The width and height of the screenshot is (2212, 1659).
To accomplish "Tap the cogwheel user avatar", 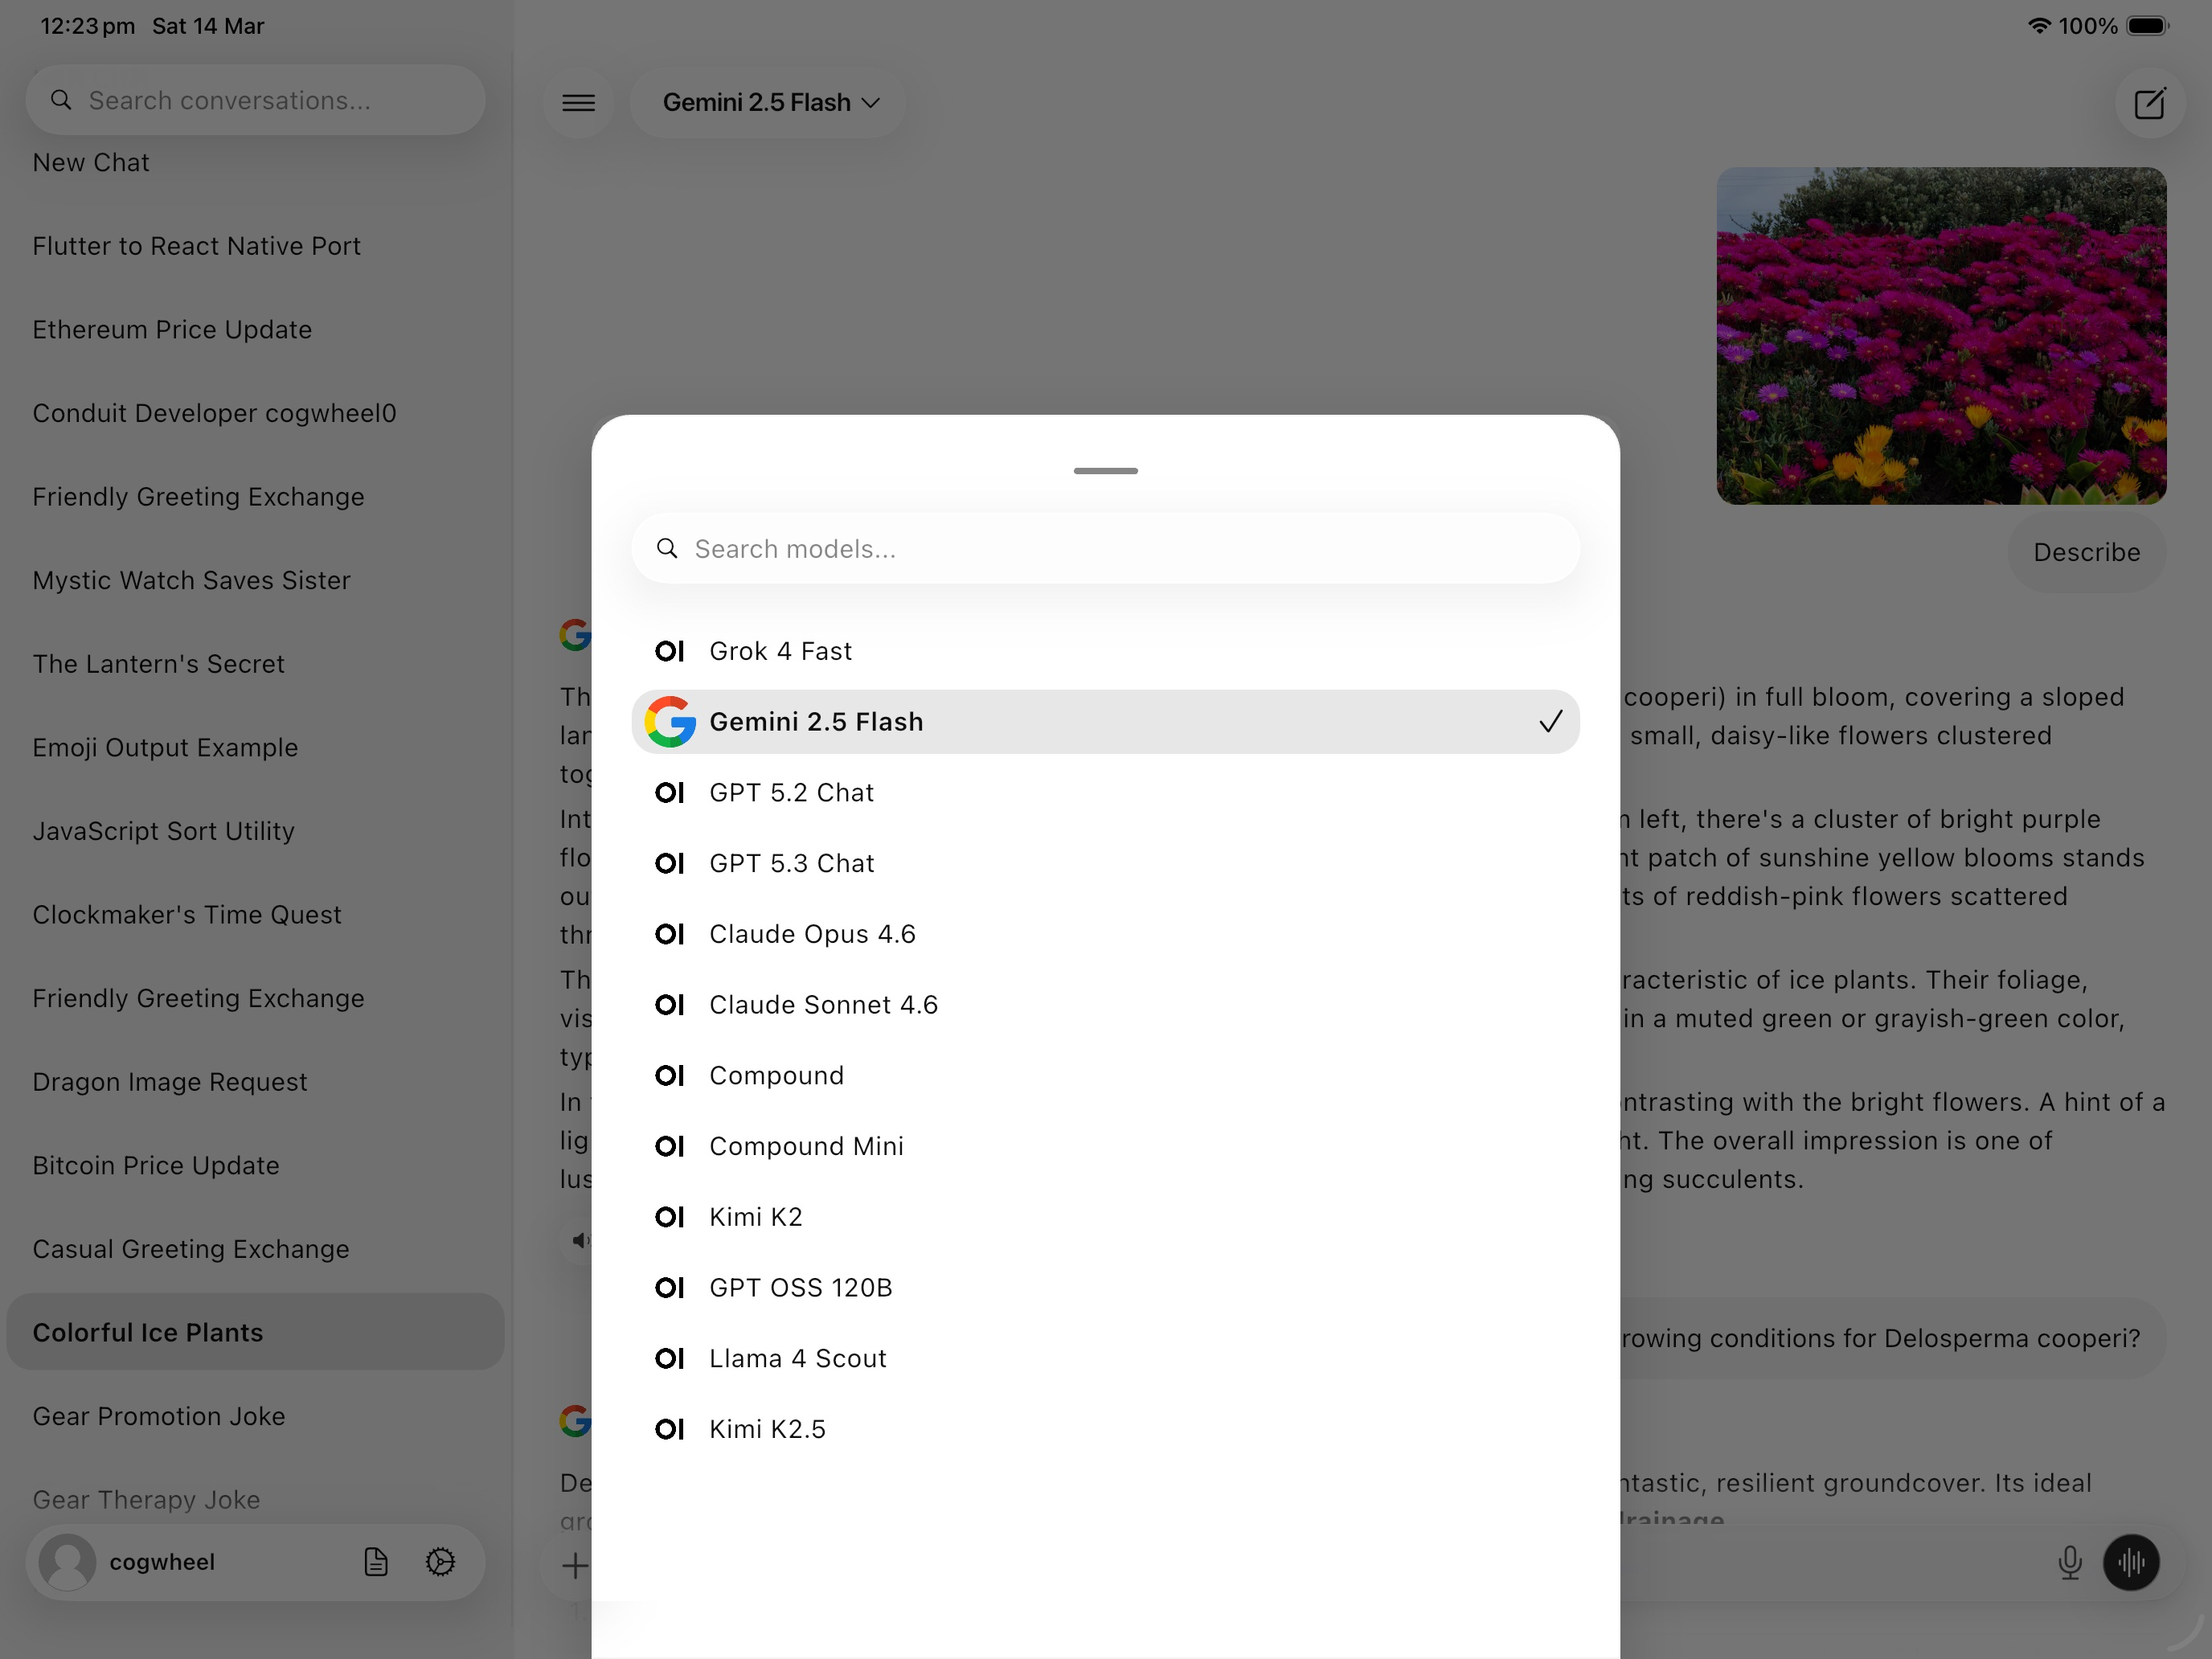I will click(67, 1561).
